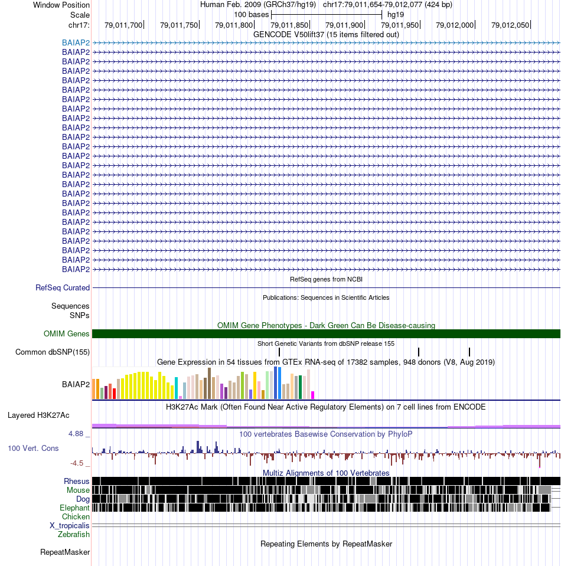Click 'Multiz Alignments of 100 Vertebrates' title

tap(326, 473)
